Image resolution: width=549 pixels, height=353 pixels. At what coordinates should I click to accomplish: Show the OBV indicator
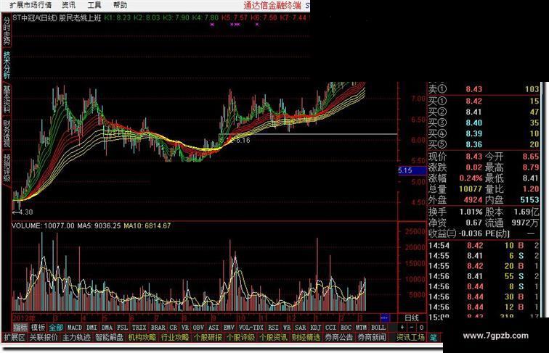(198, 328)
